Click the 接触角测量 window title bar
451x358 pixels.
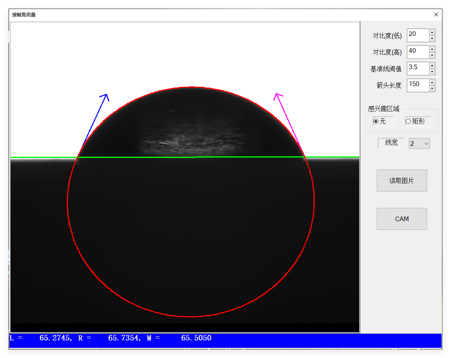[156, 14]
